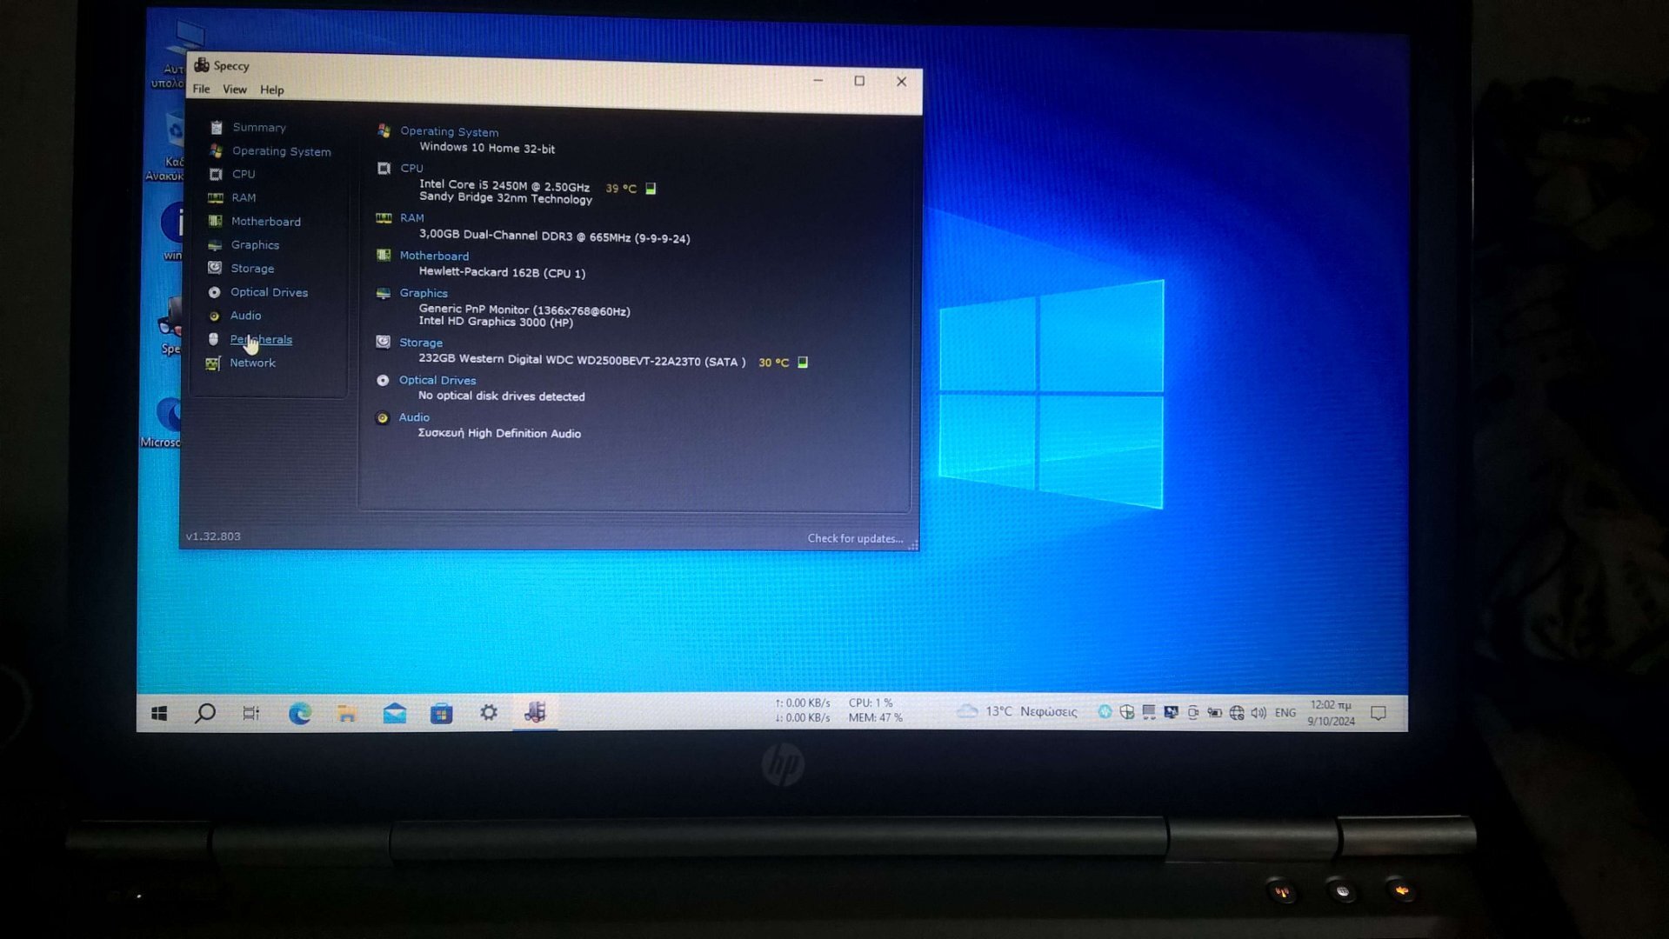Select text Windows 10 Home 32-bit
The width and height of the screenshot is (1669, 939).
(x=487, y=148)
